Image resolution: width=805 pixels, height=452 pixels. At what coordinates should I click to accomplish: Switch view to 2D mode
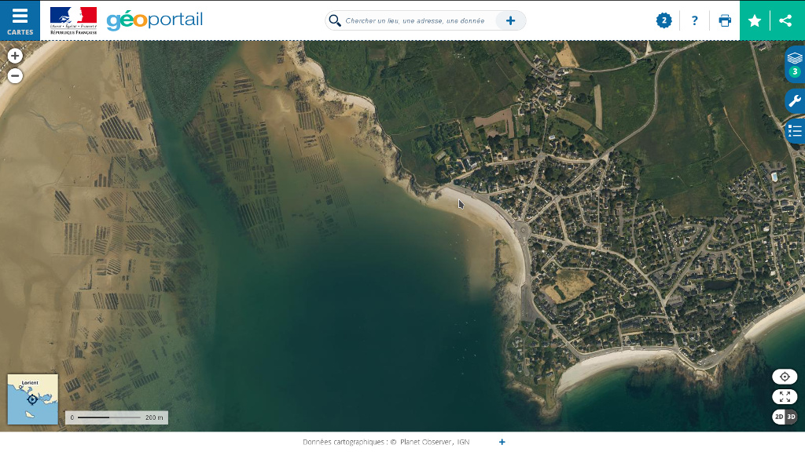point(778,417)
